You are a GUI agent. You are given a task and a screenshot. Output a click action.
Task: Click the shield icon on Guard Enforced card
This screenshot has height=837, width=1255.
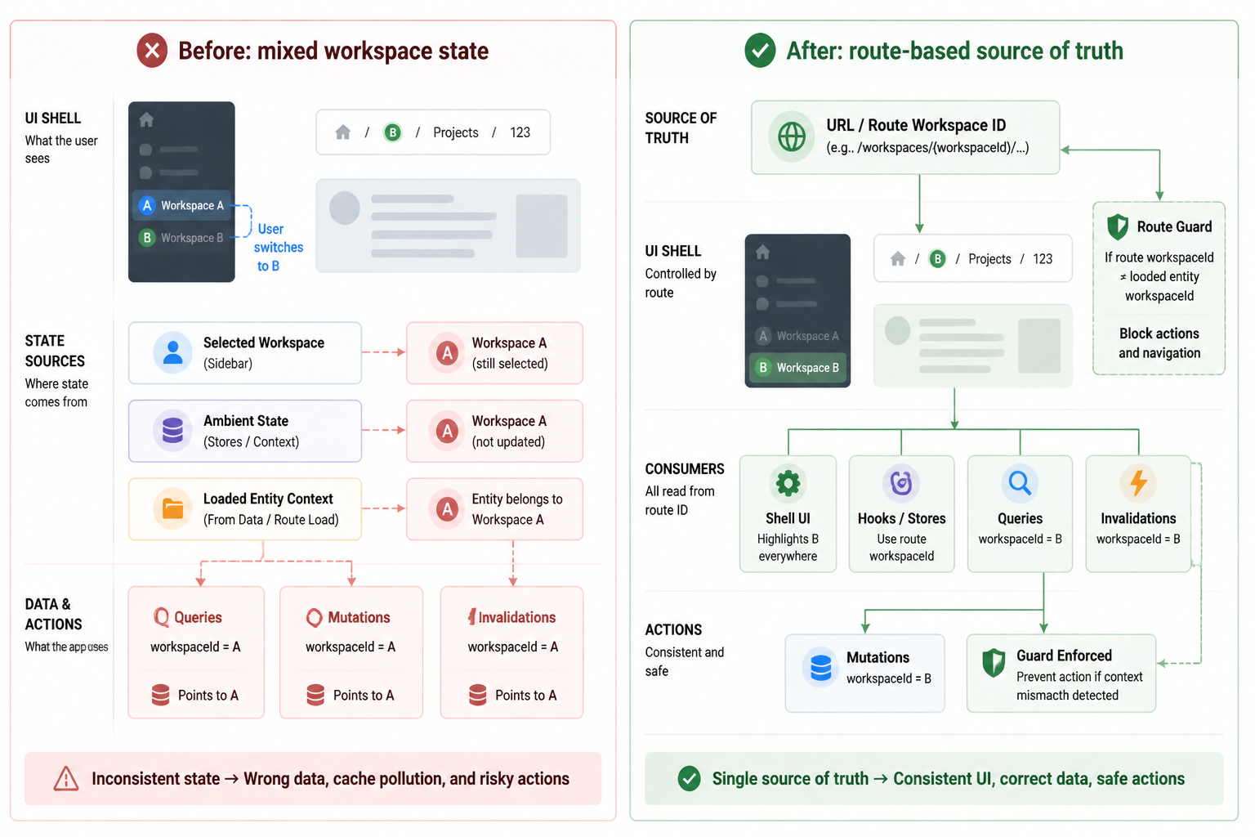994,663
